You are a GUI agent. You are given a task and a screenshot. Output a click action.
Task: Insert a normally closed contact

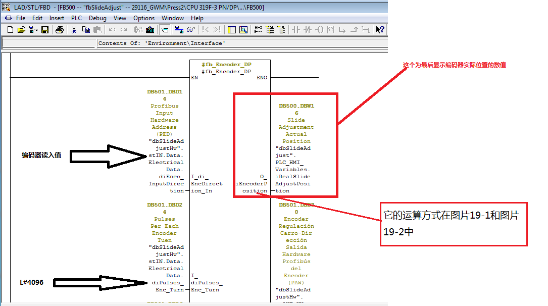coord(308,30)
